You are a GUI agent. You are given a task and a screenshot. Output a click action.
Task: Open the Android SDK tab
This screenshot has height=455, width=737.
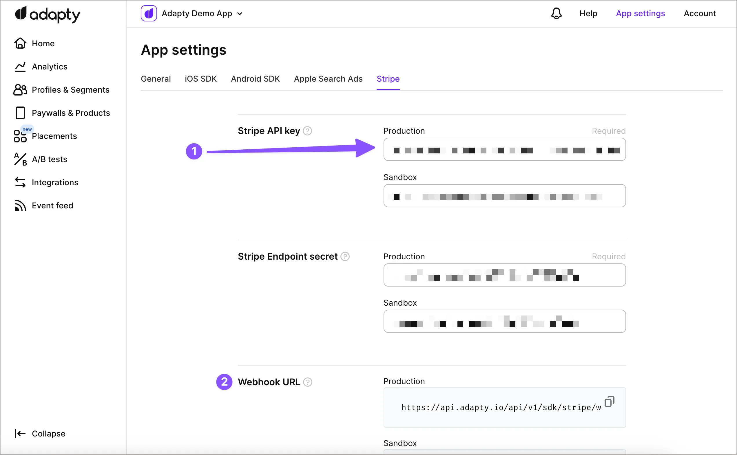pos(255,79)
